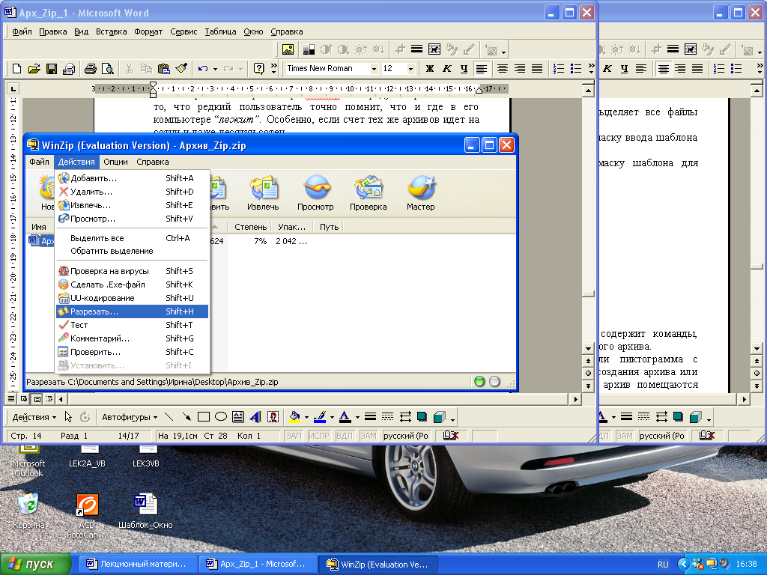767x575 pixels.
Task: Click the Line Style icon in Picture toolbar
Action: pos(416,49)
